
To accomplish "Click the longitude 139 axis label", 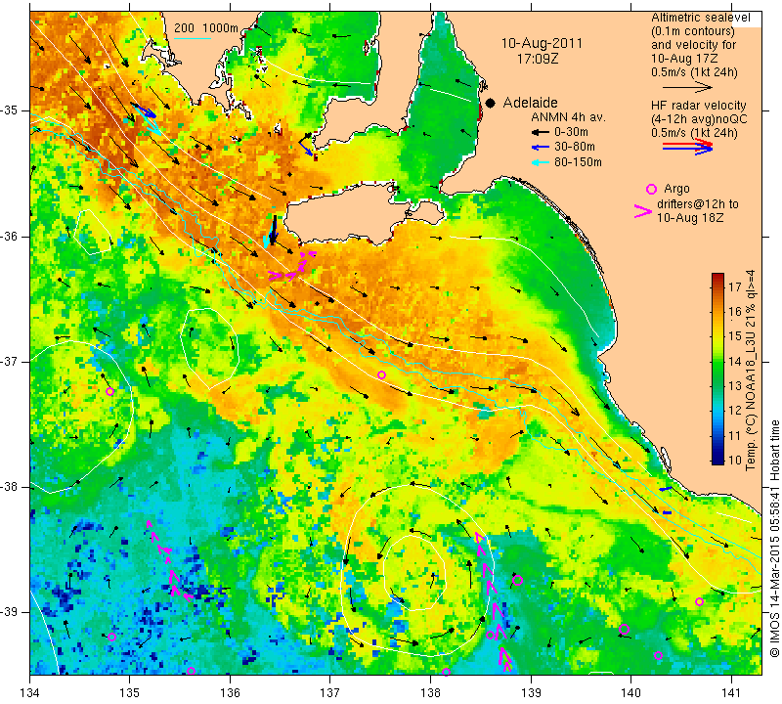I will click(531, 693).
